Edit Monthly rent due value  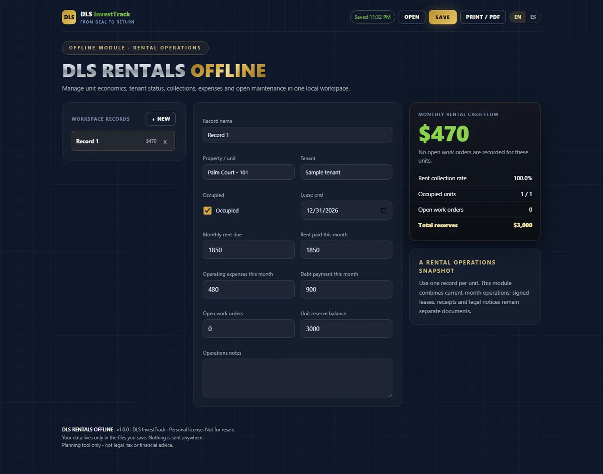(249, 250)
